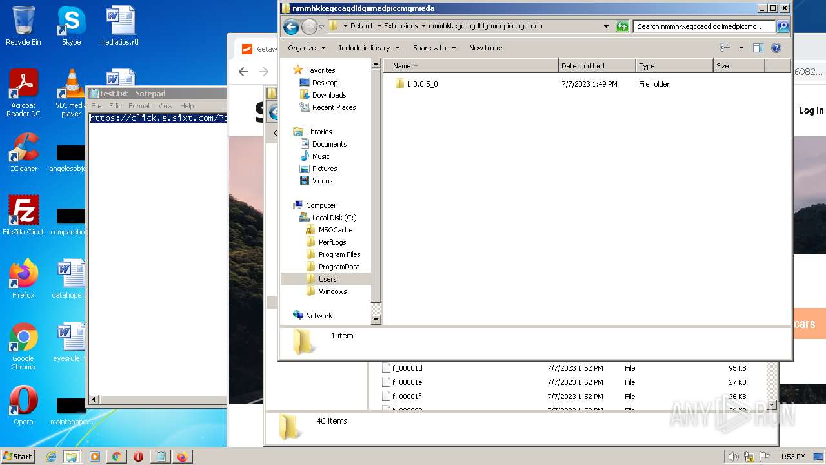
Task: Open Include in library menu
Action: point(369,48)
